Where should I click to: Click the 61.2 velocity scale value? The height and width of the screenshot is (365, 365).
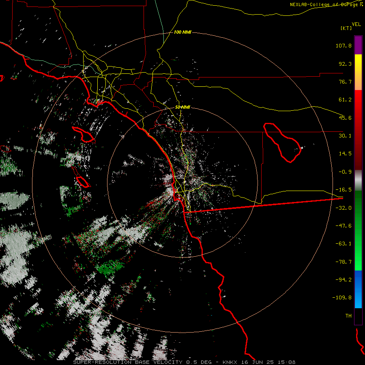point(345,100)
